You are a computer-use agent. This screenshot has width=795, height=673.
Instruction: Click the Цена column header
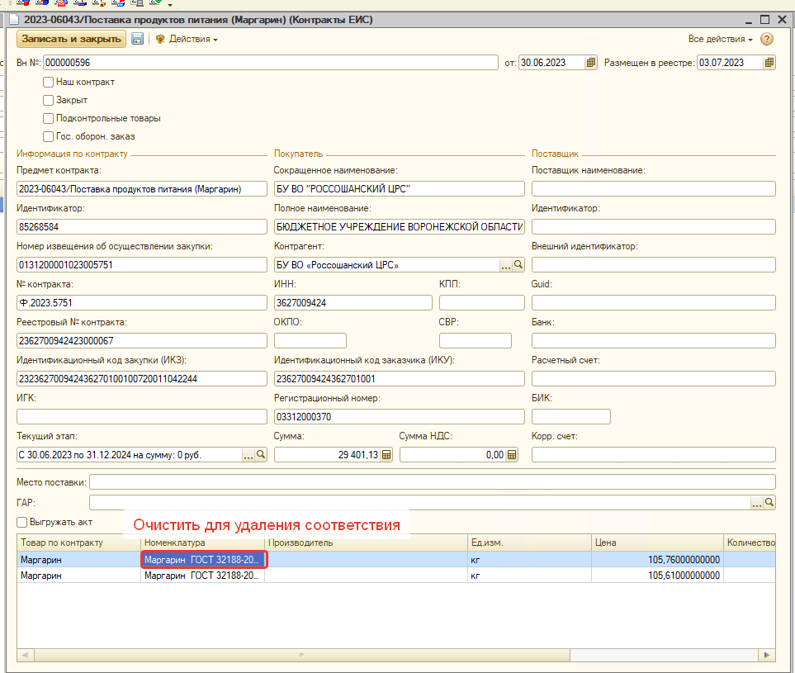pyautogui.click(x=657, y=543)
